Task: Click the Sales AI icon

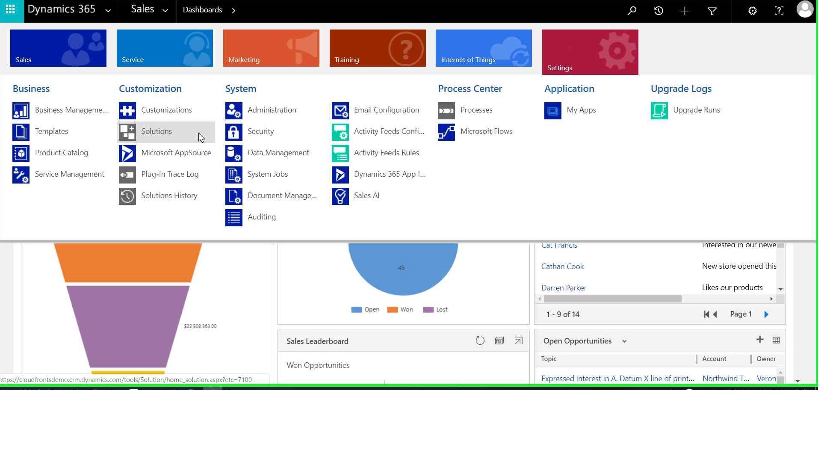Action: tap(340, 196)
